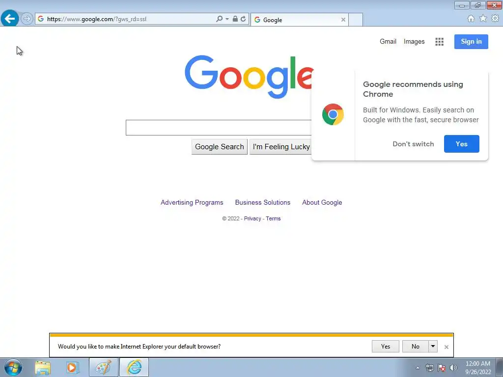Open Favorites with the star icon

483,19
